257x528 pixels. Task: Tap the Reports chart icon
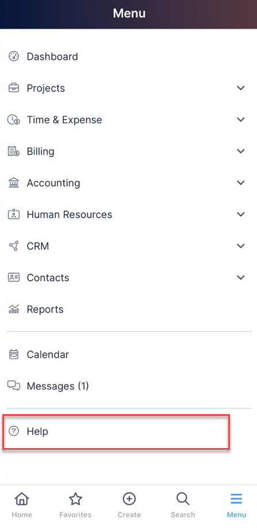pos(14,309)
